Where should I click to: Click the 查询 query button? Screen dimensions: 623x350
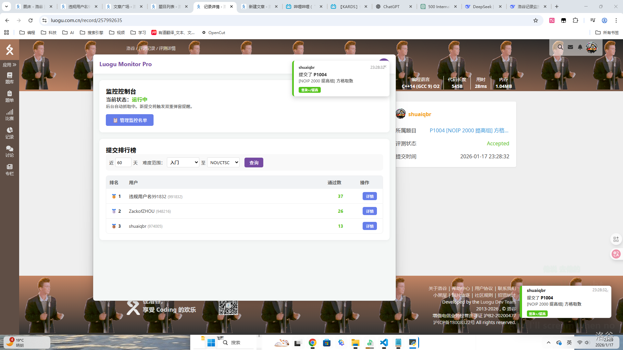[254, 163]
